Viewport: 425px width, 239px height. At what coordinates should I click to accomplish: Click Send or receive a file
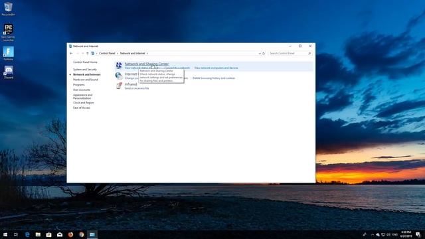pyautogui.click(x=137, y=88)
